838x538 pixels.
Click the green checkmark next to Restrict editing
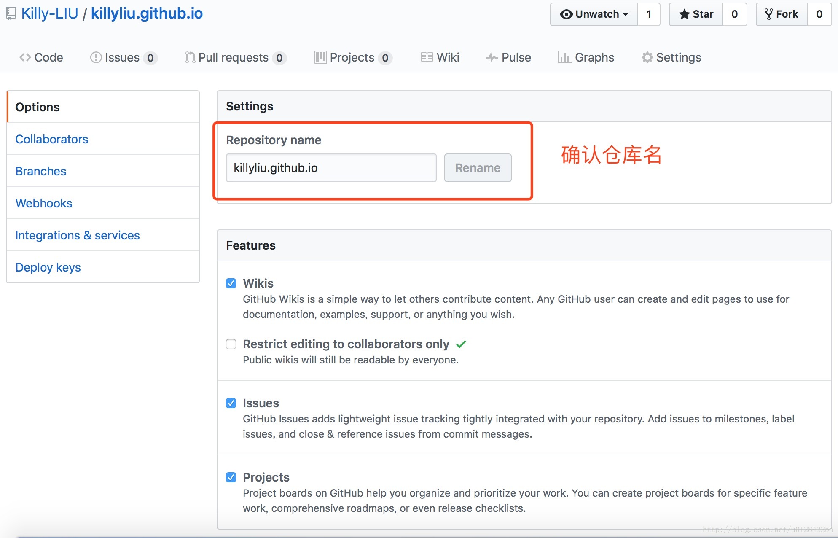pos(461,344)
